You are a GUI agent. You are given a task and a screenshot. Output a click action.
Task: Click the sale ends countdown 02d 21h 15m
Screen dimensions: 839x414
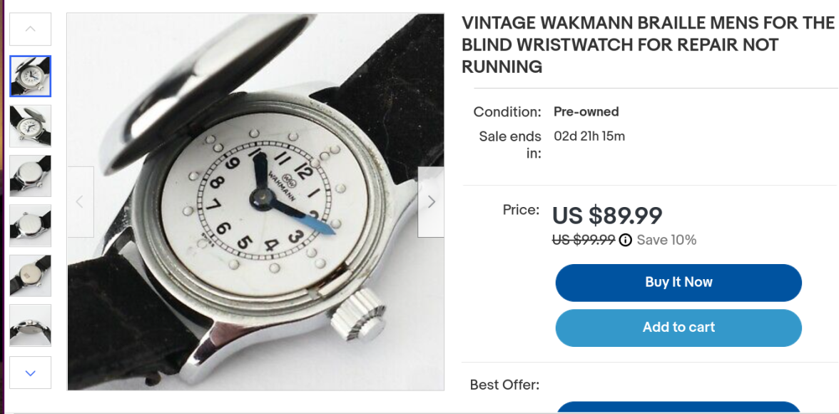tap(589, 136)
